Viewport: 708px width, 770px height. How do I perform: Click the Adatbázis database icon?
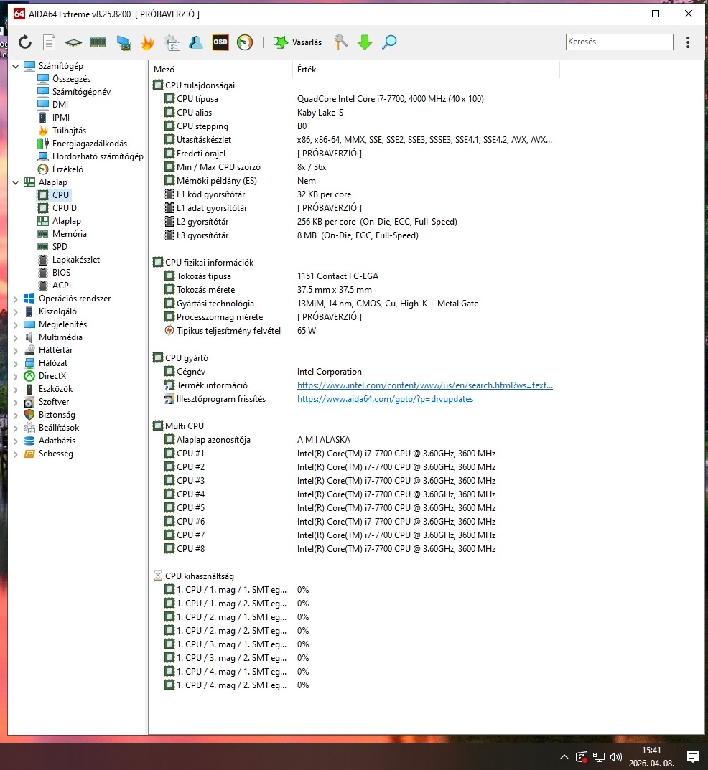tap(29, 441)
